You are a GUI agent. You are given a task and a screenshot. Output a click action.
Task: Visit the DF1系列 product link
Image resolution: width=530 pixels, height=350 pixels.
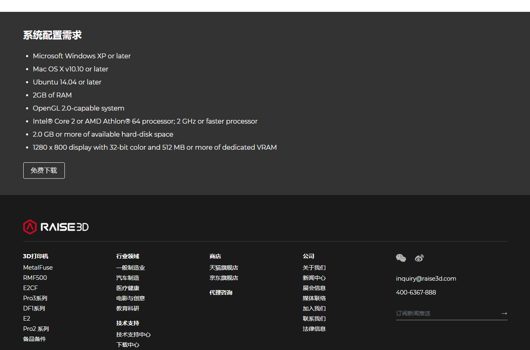point(34,308)
